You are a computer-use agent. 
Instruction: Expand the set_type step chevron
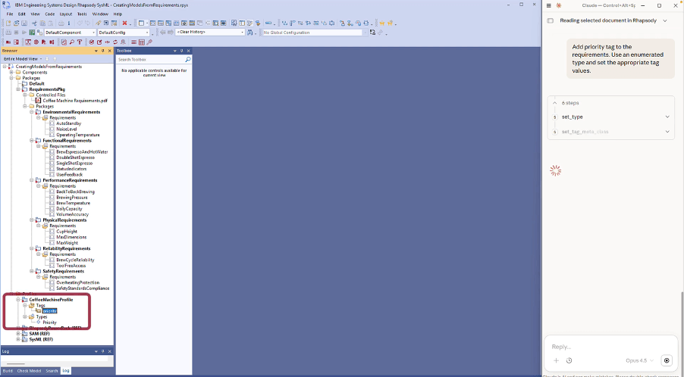click(667, 117)
